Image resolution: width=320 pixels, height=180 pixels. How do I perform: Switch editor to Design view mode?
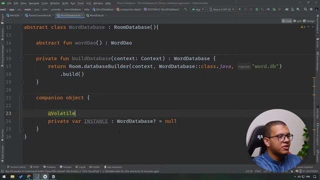tap(309, 21)
